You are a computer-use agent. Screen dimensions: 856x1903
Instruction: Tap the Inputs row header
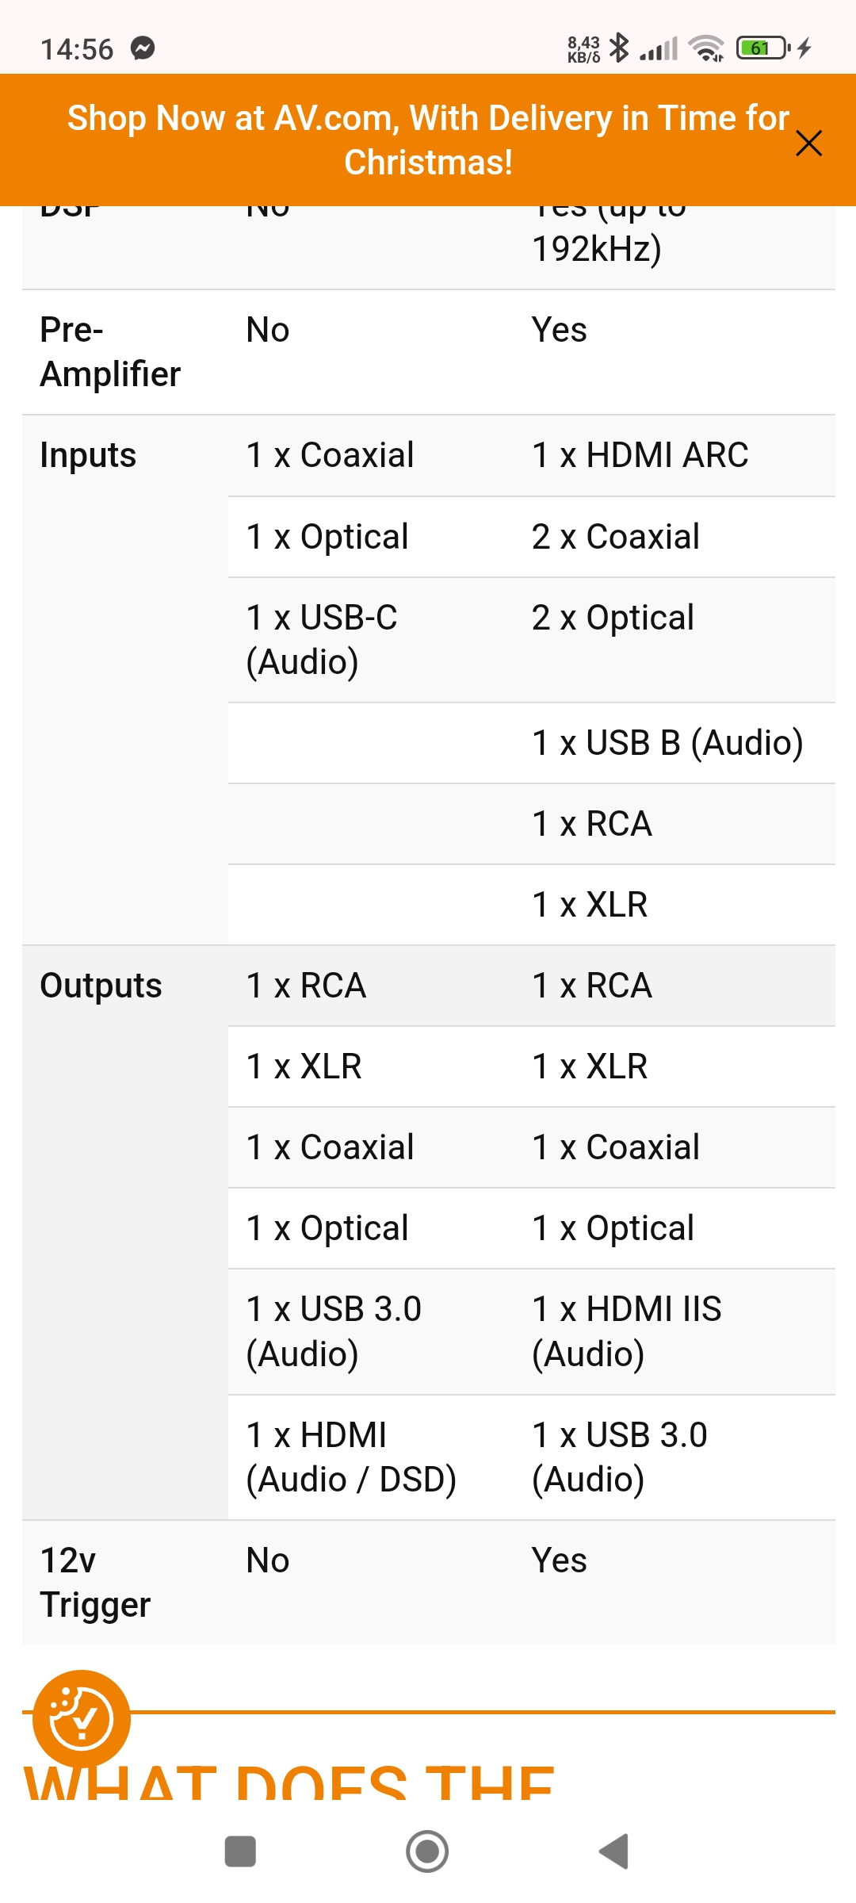click(x=88, y=455)
